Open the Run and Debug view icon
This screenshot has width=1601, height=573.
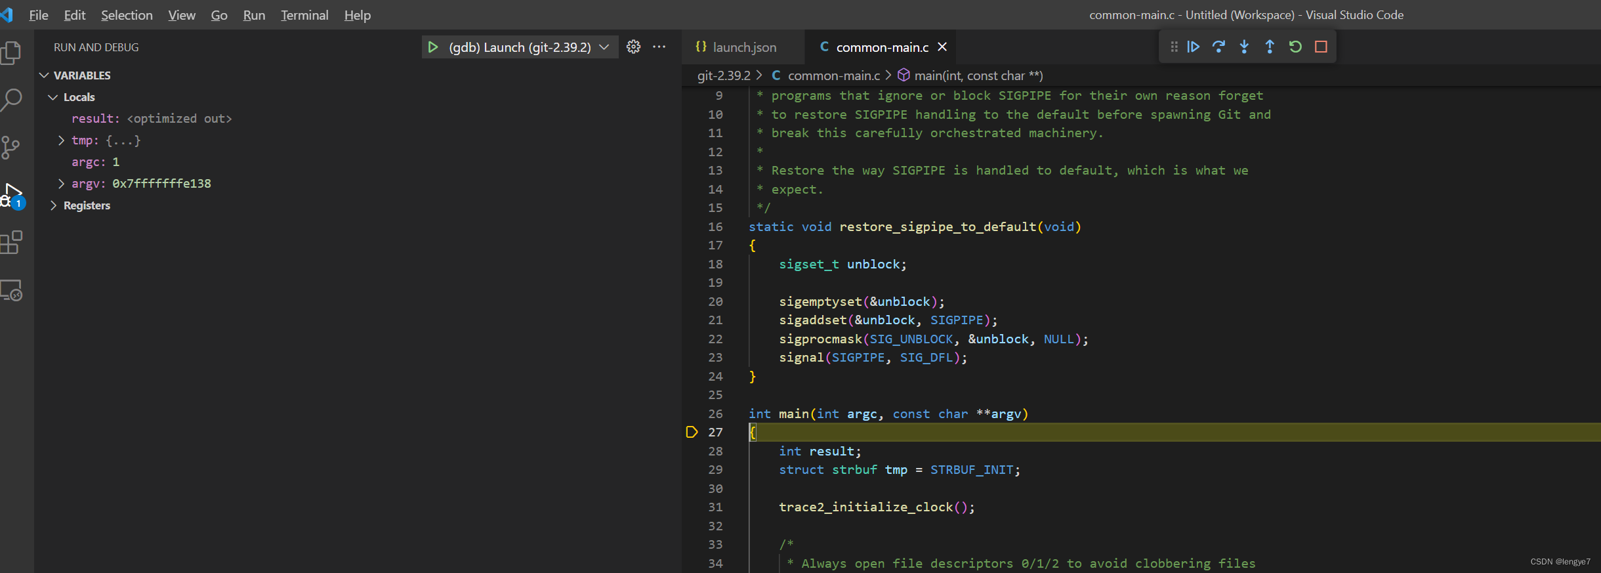click(12, 196)
